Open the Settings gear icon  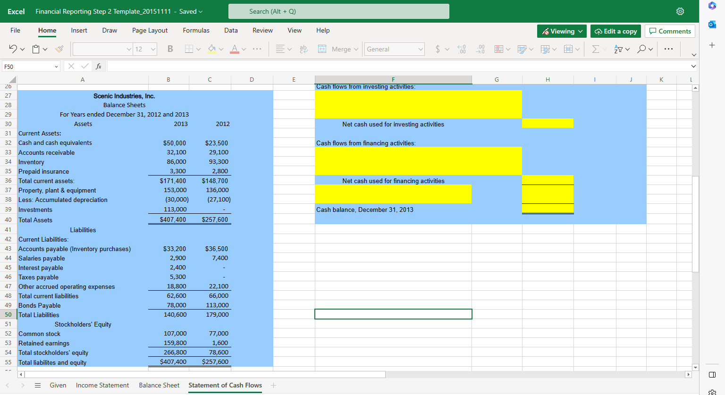click(x=680, y=11)
